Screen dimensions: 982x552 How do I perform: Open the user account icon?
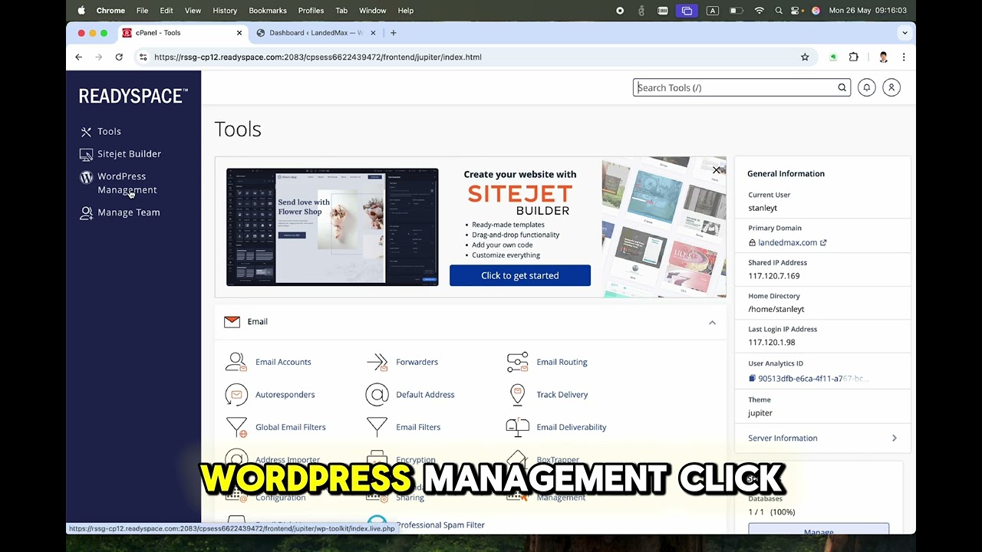click(891, 87)
